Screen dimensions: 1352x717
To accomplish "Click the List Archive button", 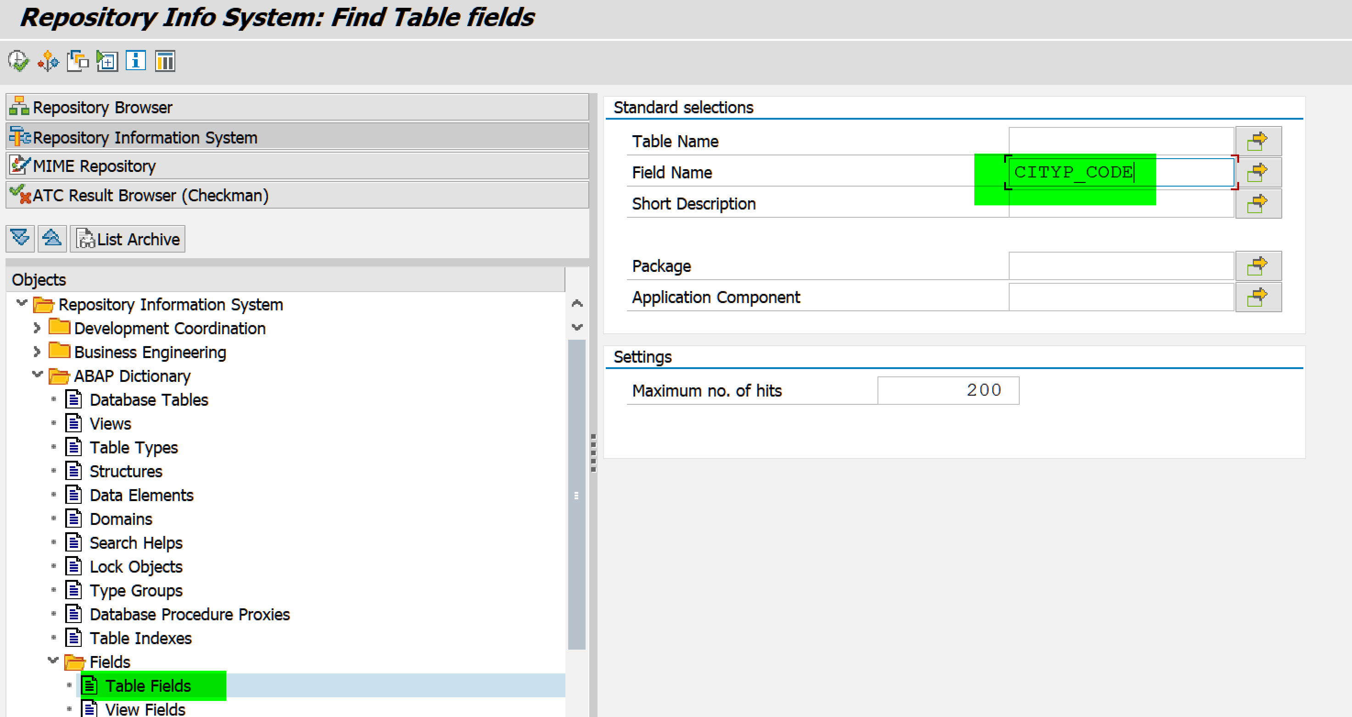I will [x=128, y=239].
